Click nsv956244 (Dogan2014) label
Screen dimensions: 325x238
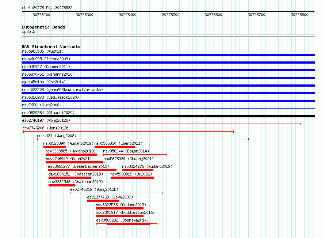pyautogui.click(x=126, y=151)
